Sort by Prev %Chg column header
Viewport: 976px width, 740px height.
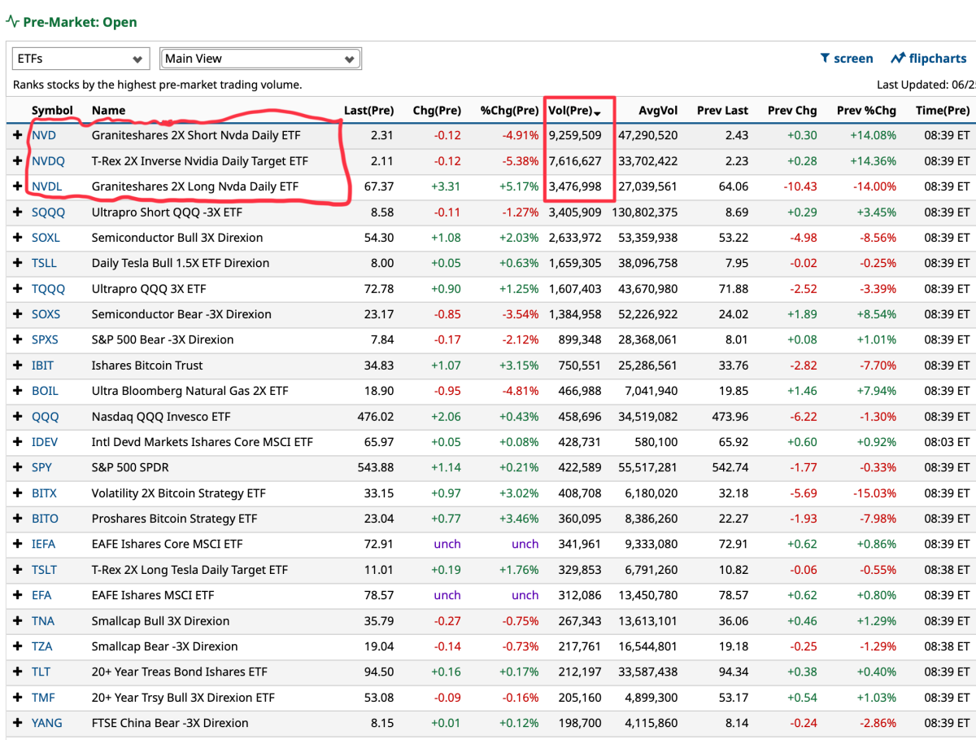[866, 111]
